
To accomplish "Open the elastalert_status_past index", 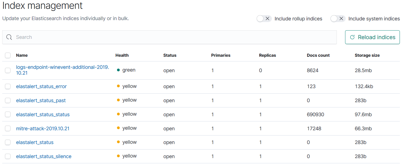I will click(x=41, y=100).
